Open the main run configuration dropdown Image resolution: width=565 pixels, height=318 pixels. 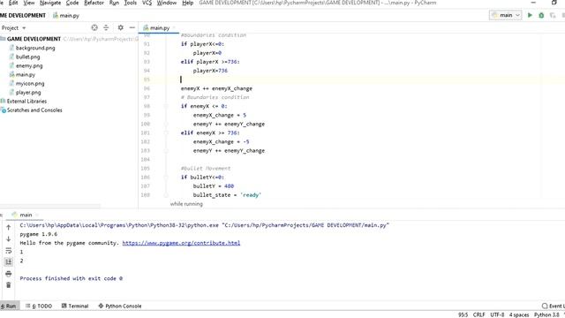[x=506, y=15]
